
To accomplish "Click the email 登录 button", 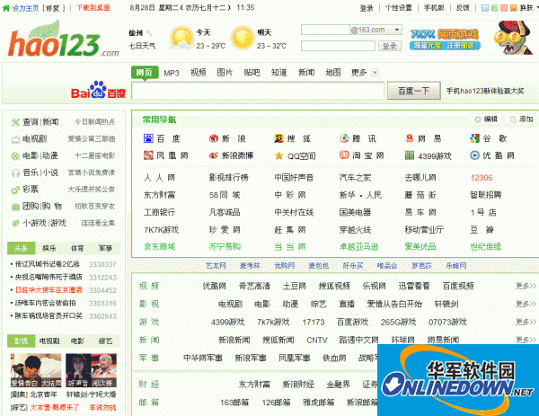I will click(x=390, y=46).
